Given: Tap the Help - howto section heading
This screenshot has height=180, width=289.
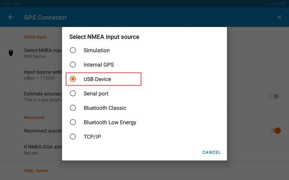Looking at the screenshot, I should [x=36, y=171].
